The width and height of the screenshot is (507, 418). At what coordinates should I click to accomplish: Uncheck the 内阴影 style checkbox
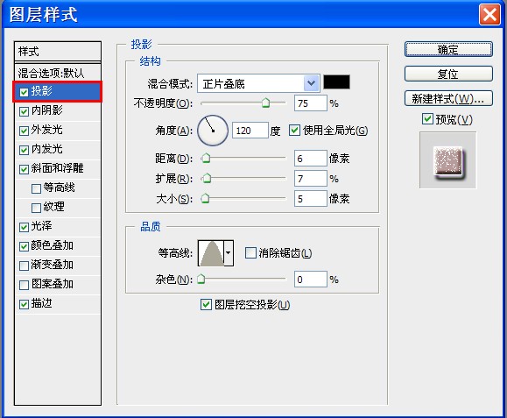tap(24, 111)
